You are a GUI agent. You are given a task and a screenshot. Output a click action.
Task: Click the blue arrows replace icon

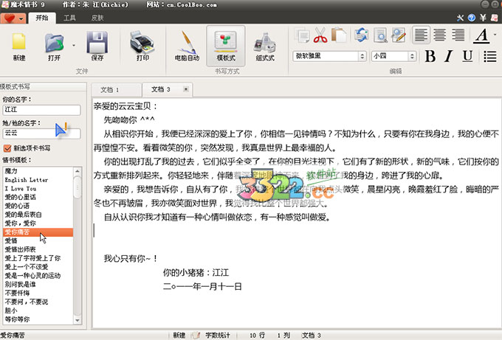362,35
